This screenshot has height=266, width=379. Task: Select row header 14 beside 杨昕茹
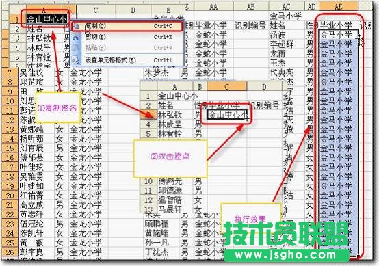(x=10, y=139)
